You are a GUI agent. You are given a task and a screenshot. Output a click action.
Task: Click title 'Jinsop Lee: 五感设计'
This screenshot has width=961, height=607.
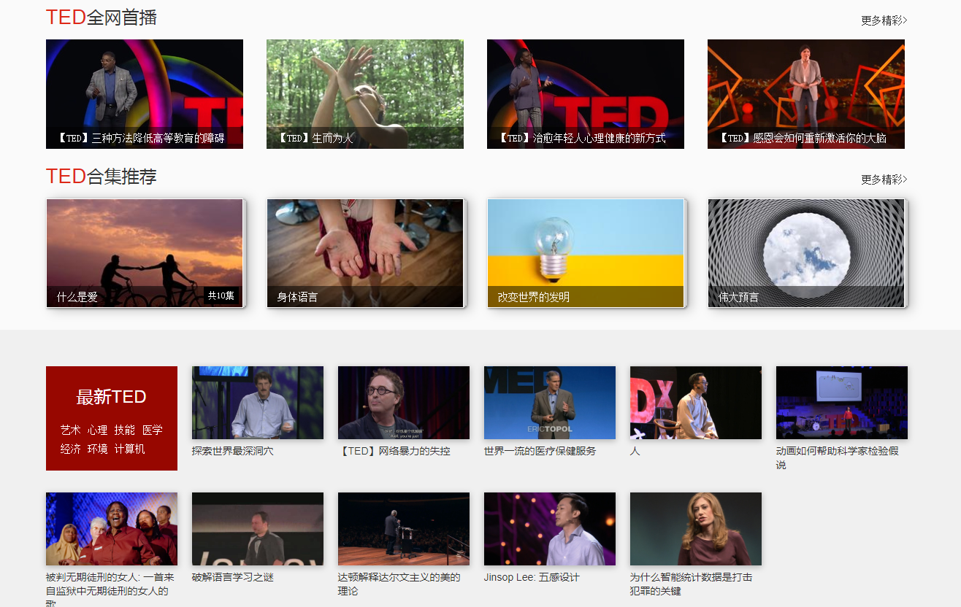532,578
